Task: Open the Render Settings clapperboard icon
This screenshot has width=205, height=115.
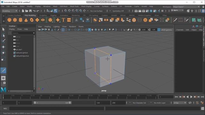Action: click(x=147, y=11)
